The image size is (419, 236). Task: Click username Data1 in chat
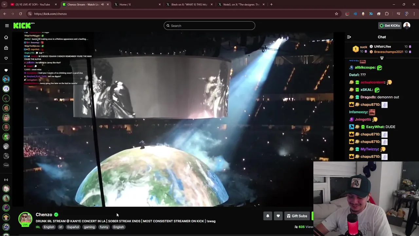click(354, 75)
